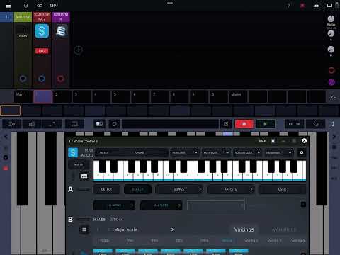Expand the ARTISTS category
340x255 pixels.
click(231, 189)
